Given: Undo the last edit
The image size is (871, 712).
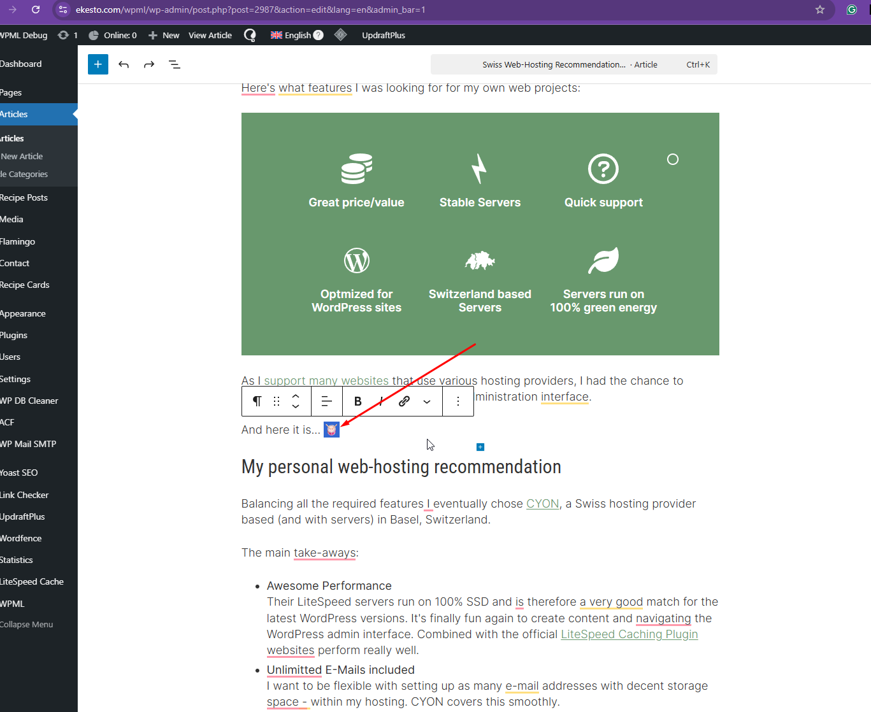Looking at the screenshot, I should [x=124, y=64].
